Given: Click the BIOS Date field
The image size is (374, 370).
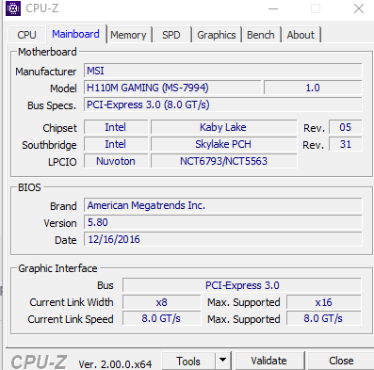Looking at the screenshot, I should pyautogui.click(x=222, y=239).
